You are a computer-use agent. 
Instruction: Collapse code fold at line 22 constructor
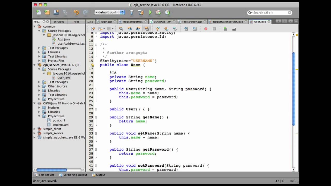(x=96, y=89)
